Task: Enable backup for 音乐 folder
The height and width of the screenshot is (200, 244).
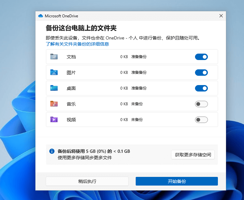Action: (201, 104)
